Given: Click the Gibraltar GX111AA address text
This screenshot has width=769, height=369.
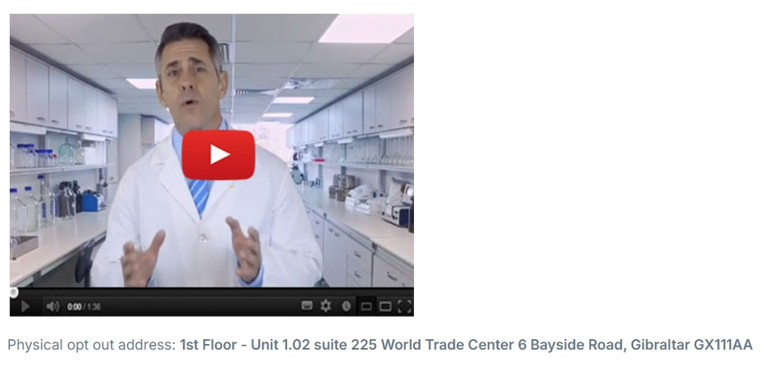Looking at the screenshot, I should [x=691, y=345].
